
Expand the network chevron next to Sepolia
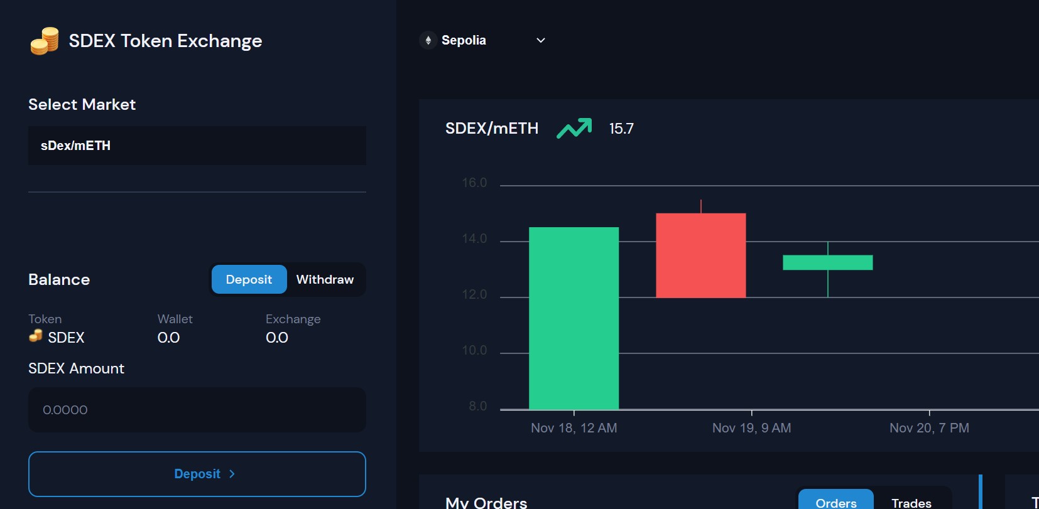coord(540,40)
